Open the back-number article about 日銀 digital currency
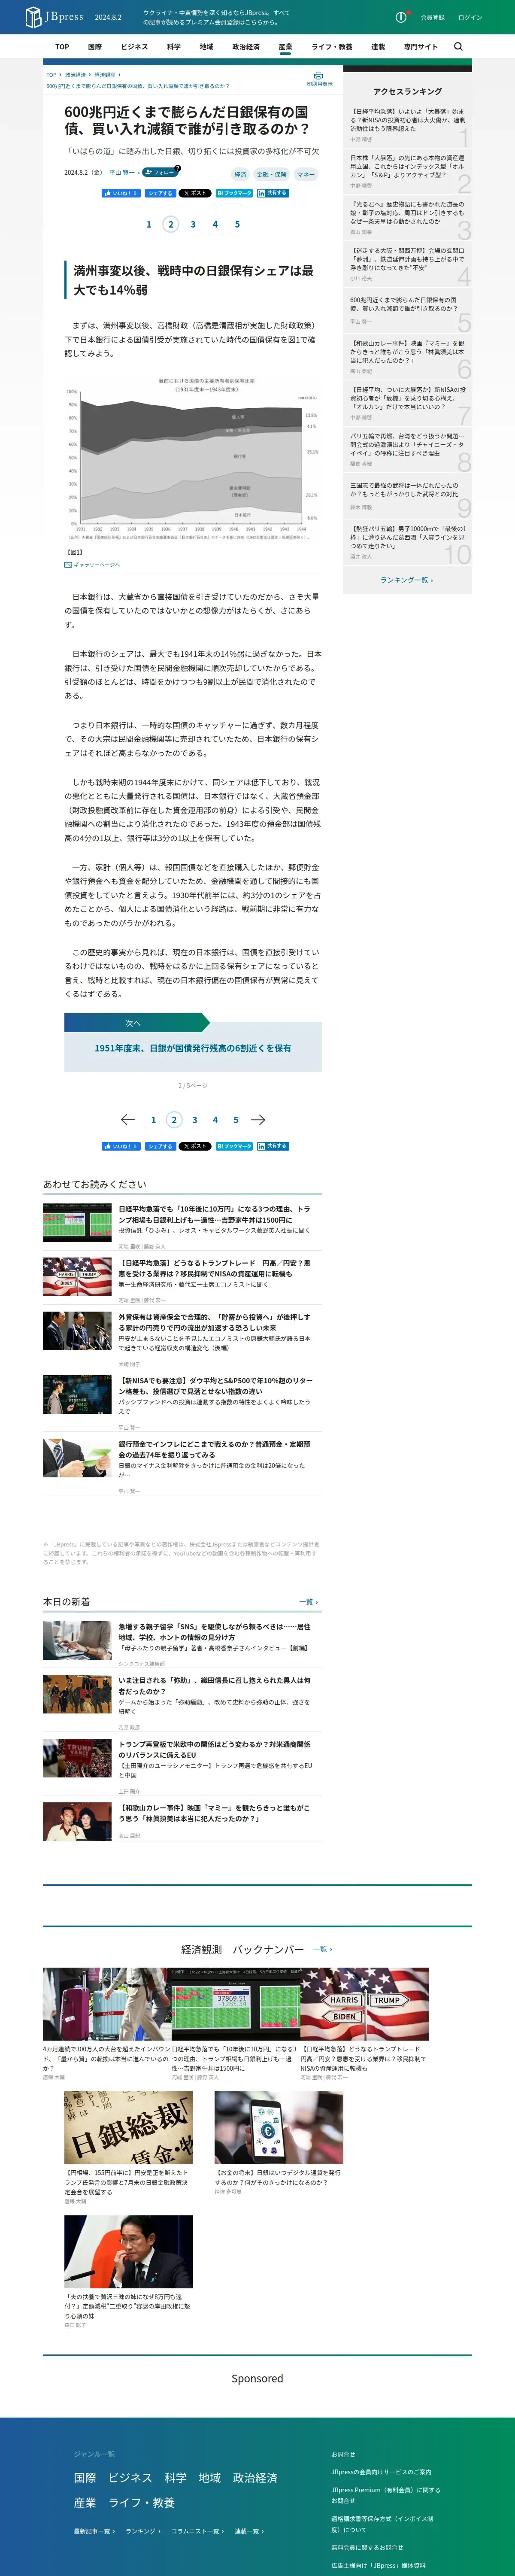 (x=278, y=2178)
